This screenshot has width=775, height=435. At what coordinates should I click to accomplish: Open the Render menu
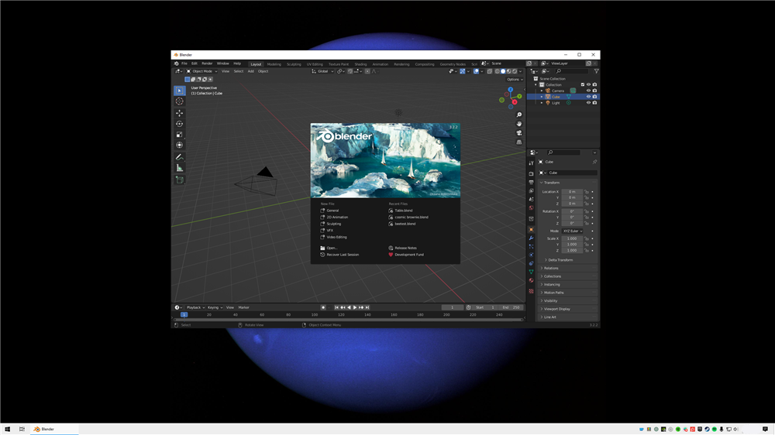[x=207, y=63]
